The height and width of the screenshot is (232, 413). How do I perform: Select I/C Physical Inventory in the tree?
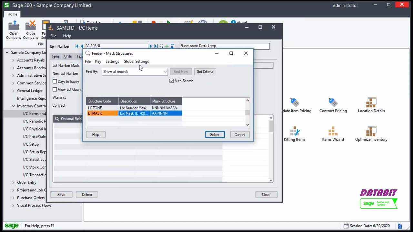[x=35, y=129]
